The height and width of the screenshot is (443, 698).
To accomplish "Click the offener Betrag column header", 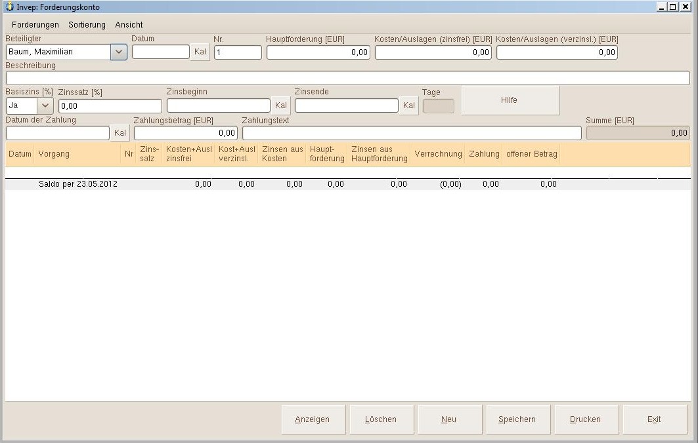I will pos(531,154).
